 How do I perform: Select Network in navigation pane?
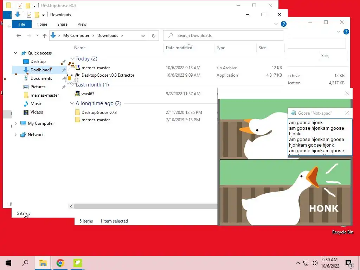pos(36,135)
